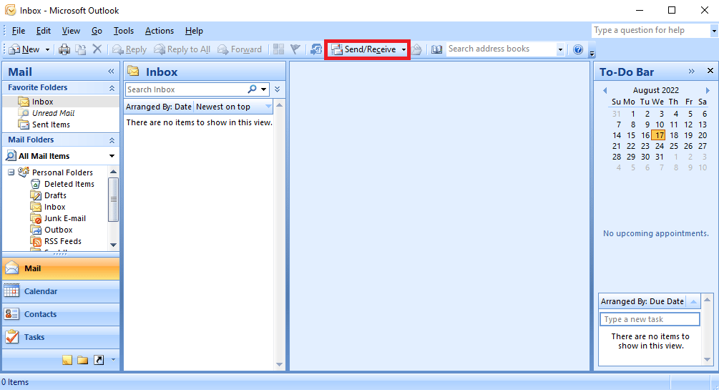This screenshot has width=719, height=390.
Task: Click in Search address books field
Action: click(501, 49)
